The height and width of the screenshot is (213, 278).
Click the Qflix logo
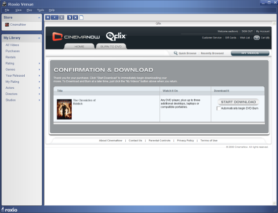coord(116,36)
